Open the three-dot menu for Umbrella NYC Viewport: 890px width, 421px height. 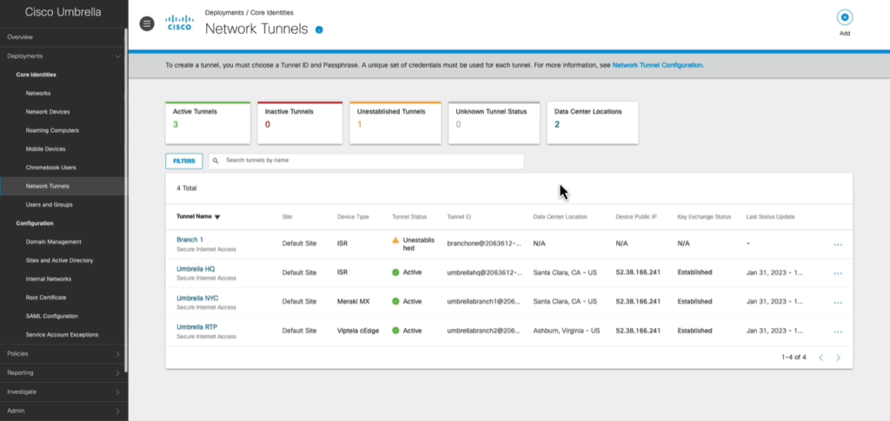(x=838, y=303)
